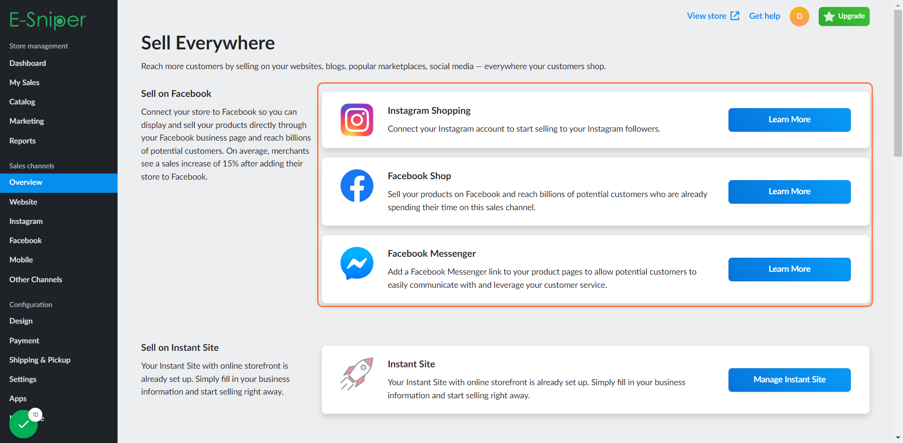The image size is (903, 443).
Task: Click the Facebook logo icon
Action: [357, 186]
